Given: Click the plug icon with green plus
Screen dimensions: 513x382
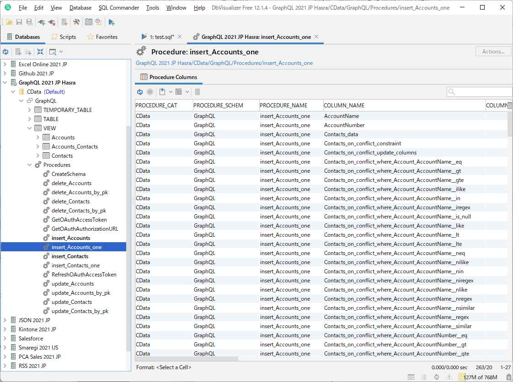Looking at the screenshot, I should click(42, 22).
